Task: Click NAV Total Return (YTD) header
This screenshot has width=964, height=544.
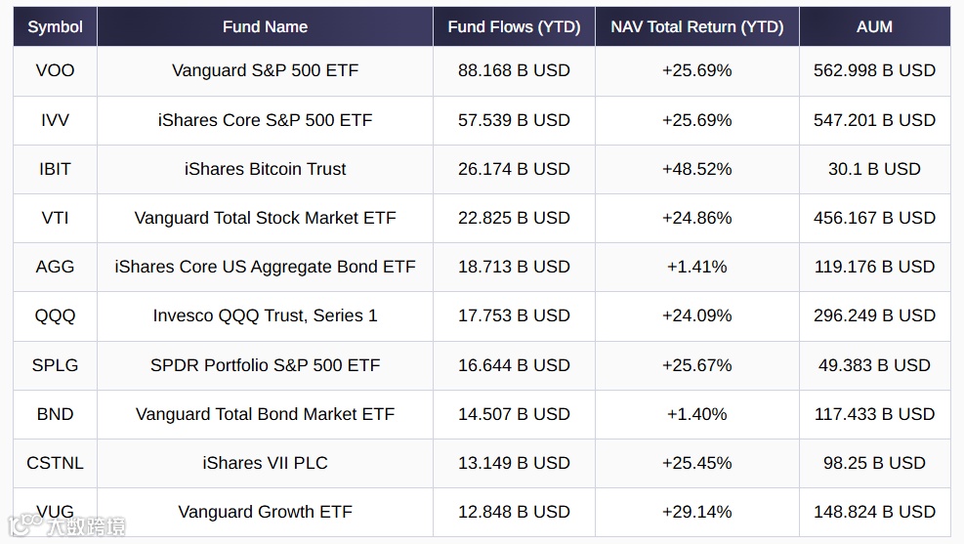Action: pos(696,26)
